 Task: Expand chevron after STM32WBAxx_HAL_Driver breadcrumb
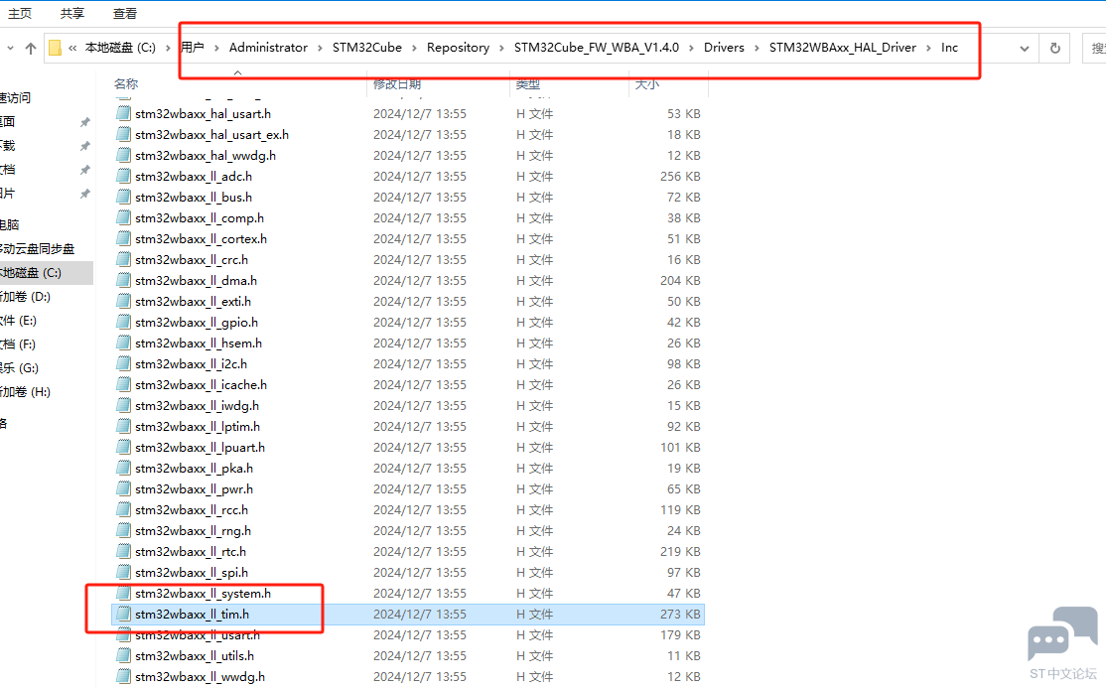[928, 48]
